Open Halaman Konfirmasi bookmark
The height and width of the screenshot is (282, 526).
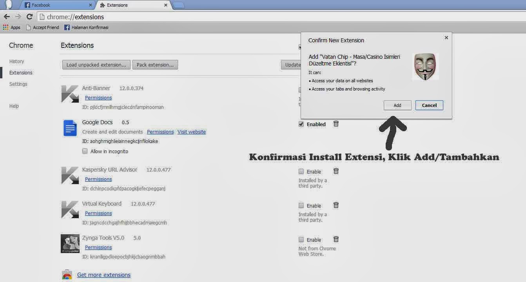click(x=86, y=27)
